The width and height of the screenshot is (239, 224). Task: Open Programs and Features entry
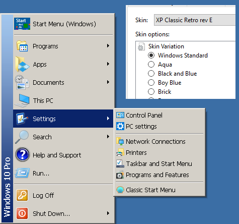coord(160,175)
